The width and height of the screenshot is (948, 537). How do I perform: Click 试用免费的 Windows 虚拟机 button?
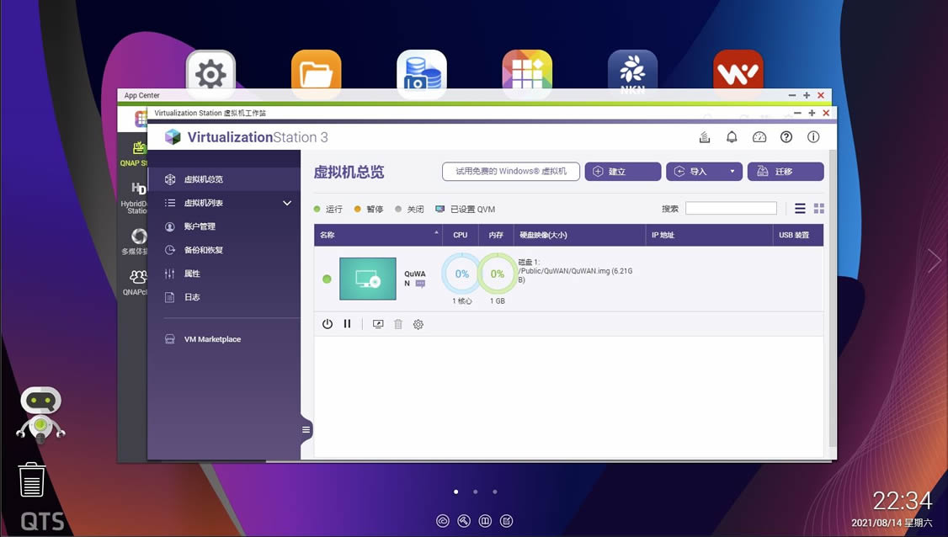click(x=511, y=172)
